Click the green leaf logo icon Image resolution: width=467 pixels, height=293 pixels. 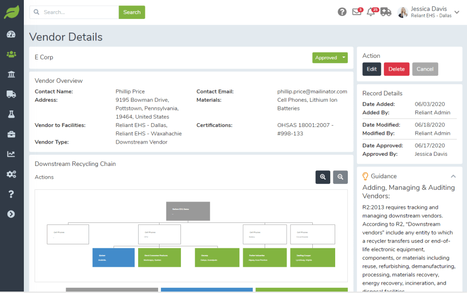coord(12,12)
